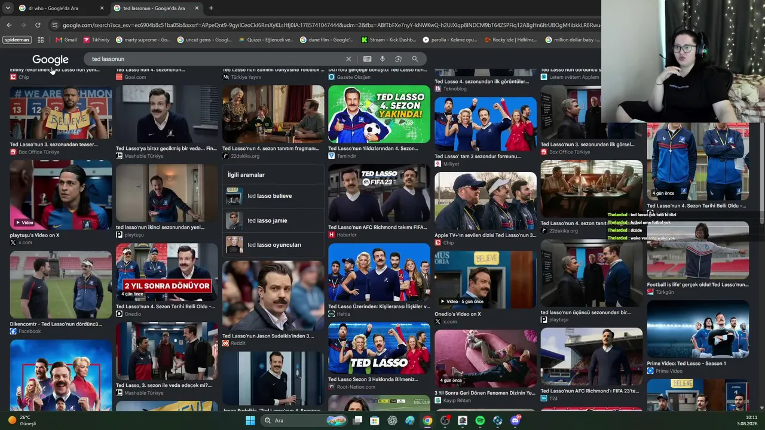765x430 pixels.
Task: Open the Chrome apps grid shortcut
Action: point(41,40)
